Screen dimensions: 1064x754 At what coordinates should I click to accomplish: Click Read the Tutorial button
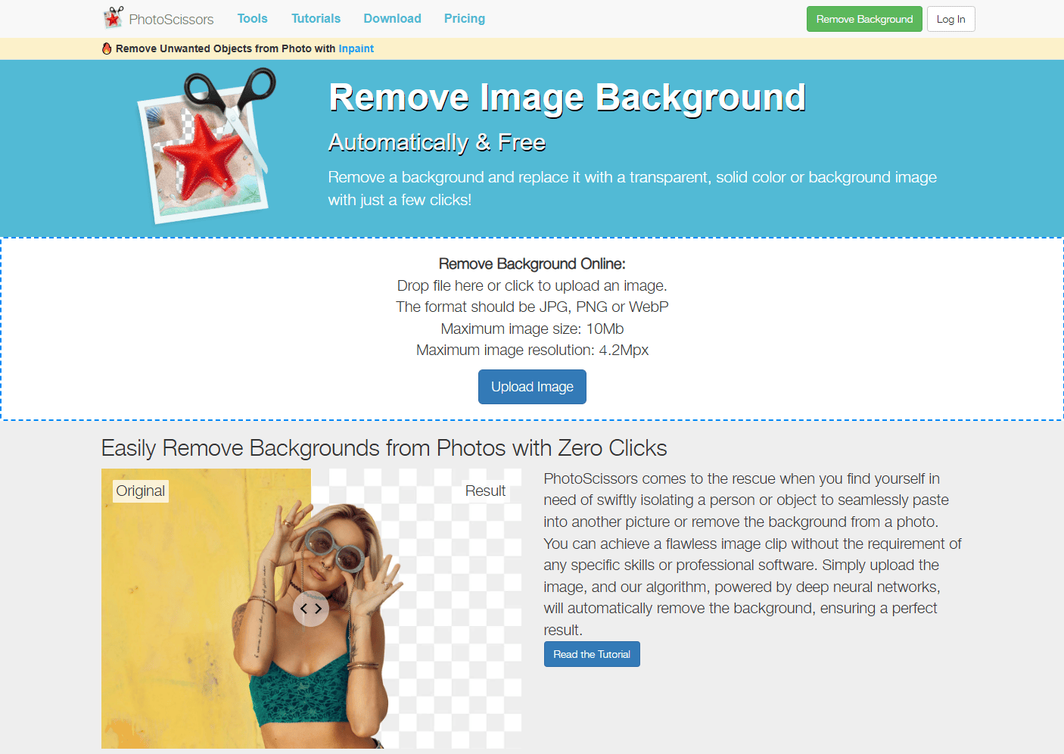pos(592,654)
